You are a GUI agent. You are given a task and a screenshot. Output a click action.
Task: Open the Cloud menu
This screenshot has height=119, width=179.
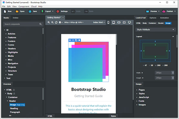(34, 7)
